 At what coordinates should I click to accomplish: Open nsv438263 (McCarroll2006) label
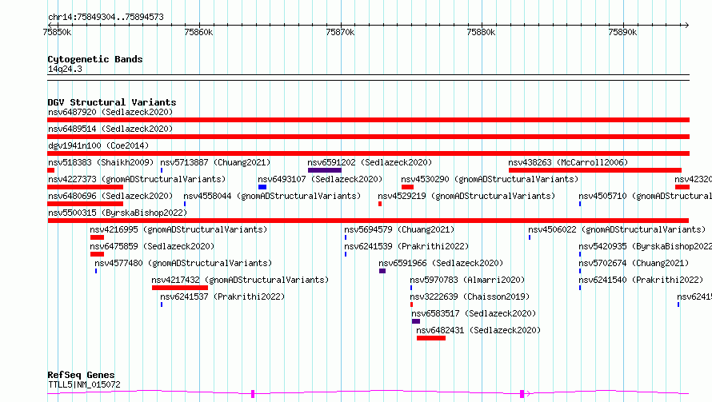[568, 162]
